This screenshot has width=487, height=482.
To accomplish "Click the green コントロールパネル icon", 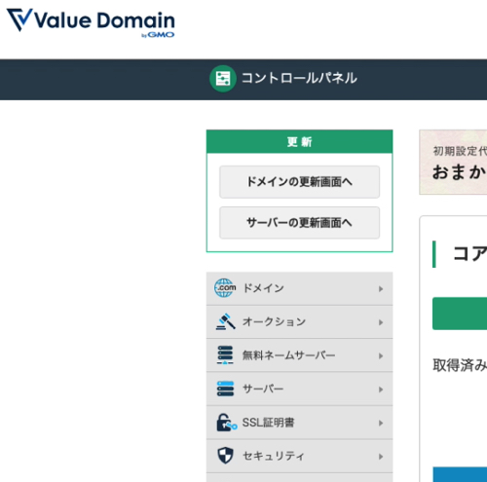I will pyautogui.click(x=223, y=79).
